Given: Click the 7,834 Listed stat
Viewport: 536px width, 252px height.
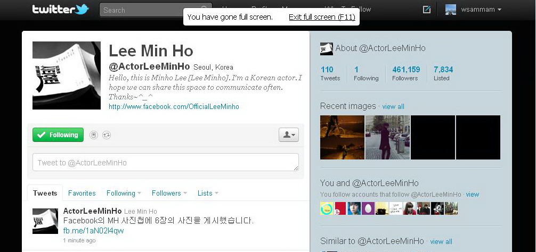Looking at the screenshot, I should [x=443, y=73].
